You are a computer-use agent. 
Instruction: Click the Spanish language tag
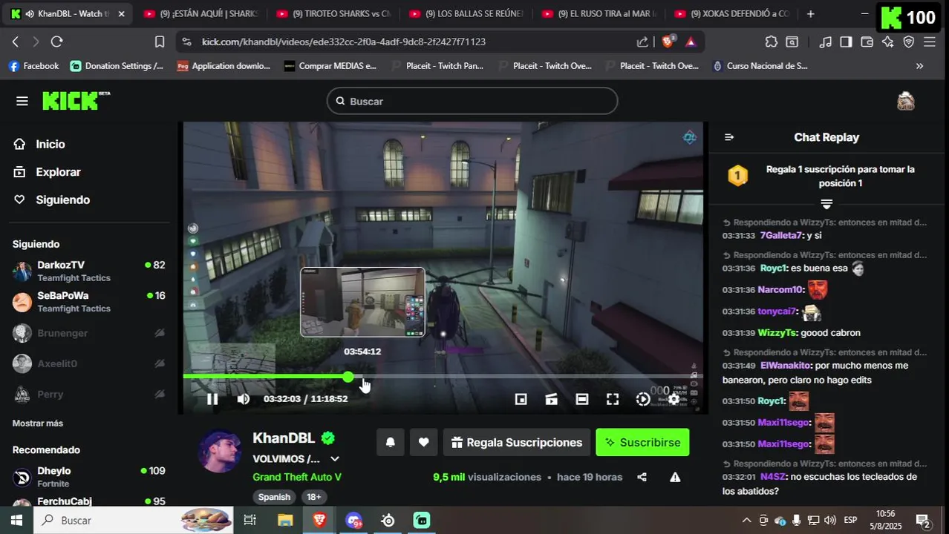click(x=274, y=497)
